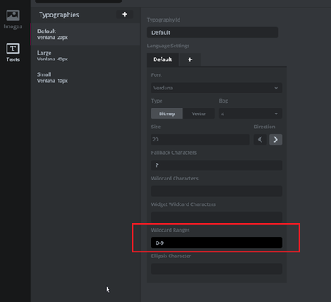Click the Typography Id input field

[x=213, y=32]
